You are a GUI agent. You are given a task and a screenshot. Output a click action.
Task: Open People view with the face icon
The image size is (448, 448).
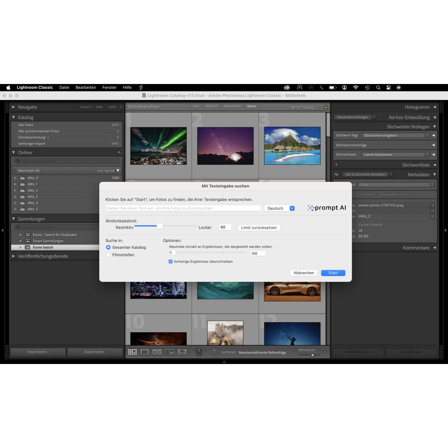(182, 352)
